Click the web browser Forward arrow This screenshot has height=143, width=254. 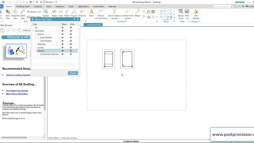(14, 30)
